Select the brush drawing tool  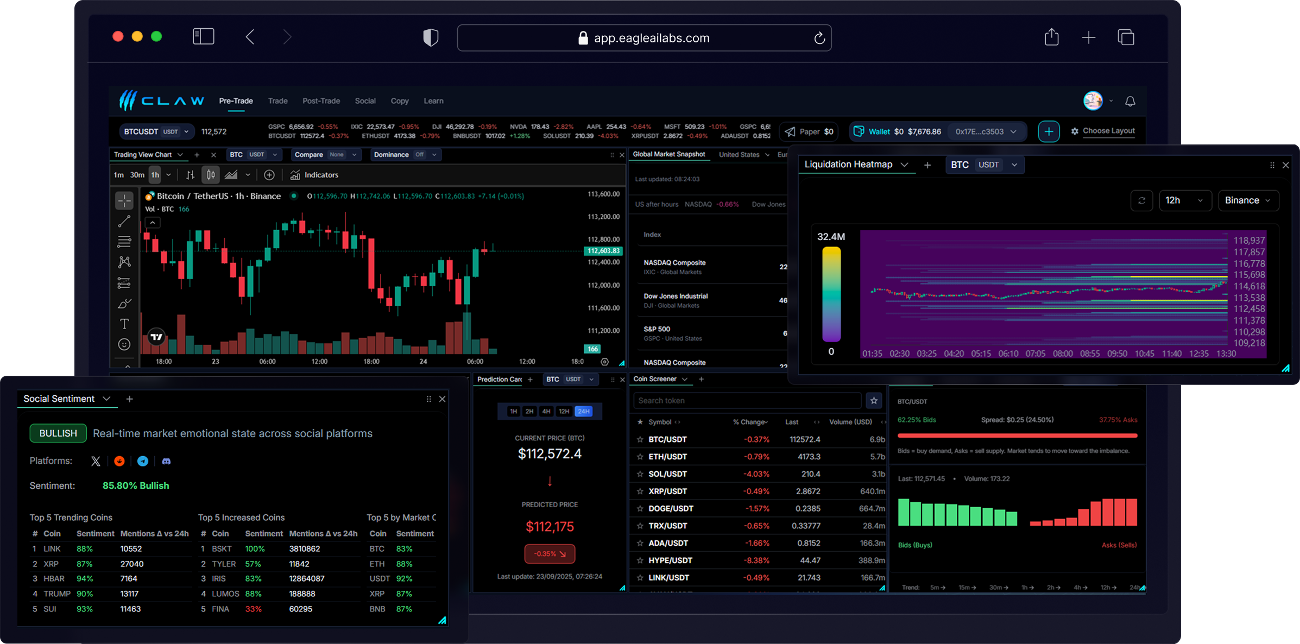pyautogui.click(x=124, y=304)
